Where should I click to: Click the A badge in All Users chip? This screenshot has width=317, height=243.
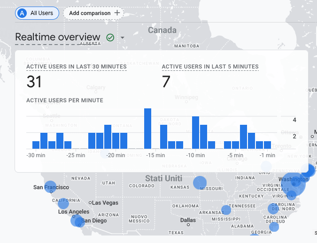(x=22, y=13)
